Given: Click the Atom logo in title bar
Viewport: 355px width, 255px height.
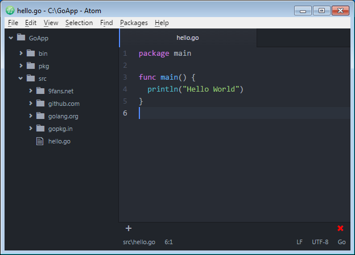Looking at the screenshot, I should [x=10, y=10].
